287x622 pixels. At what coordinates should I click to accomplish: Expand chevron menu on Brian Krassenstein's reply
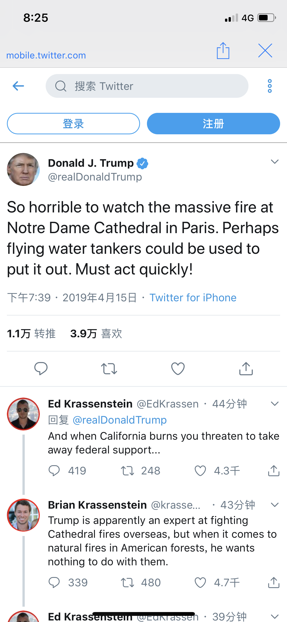pyautogui.click(x=274, y=505)
